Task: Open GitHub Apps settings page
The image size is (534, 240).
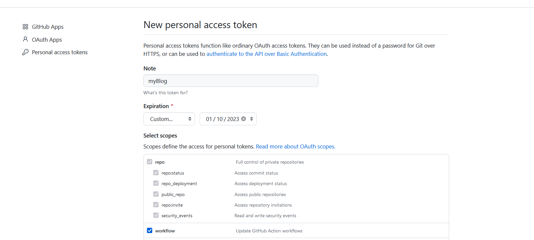Action: [47, 27]
